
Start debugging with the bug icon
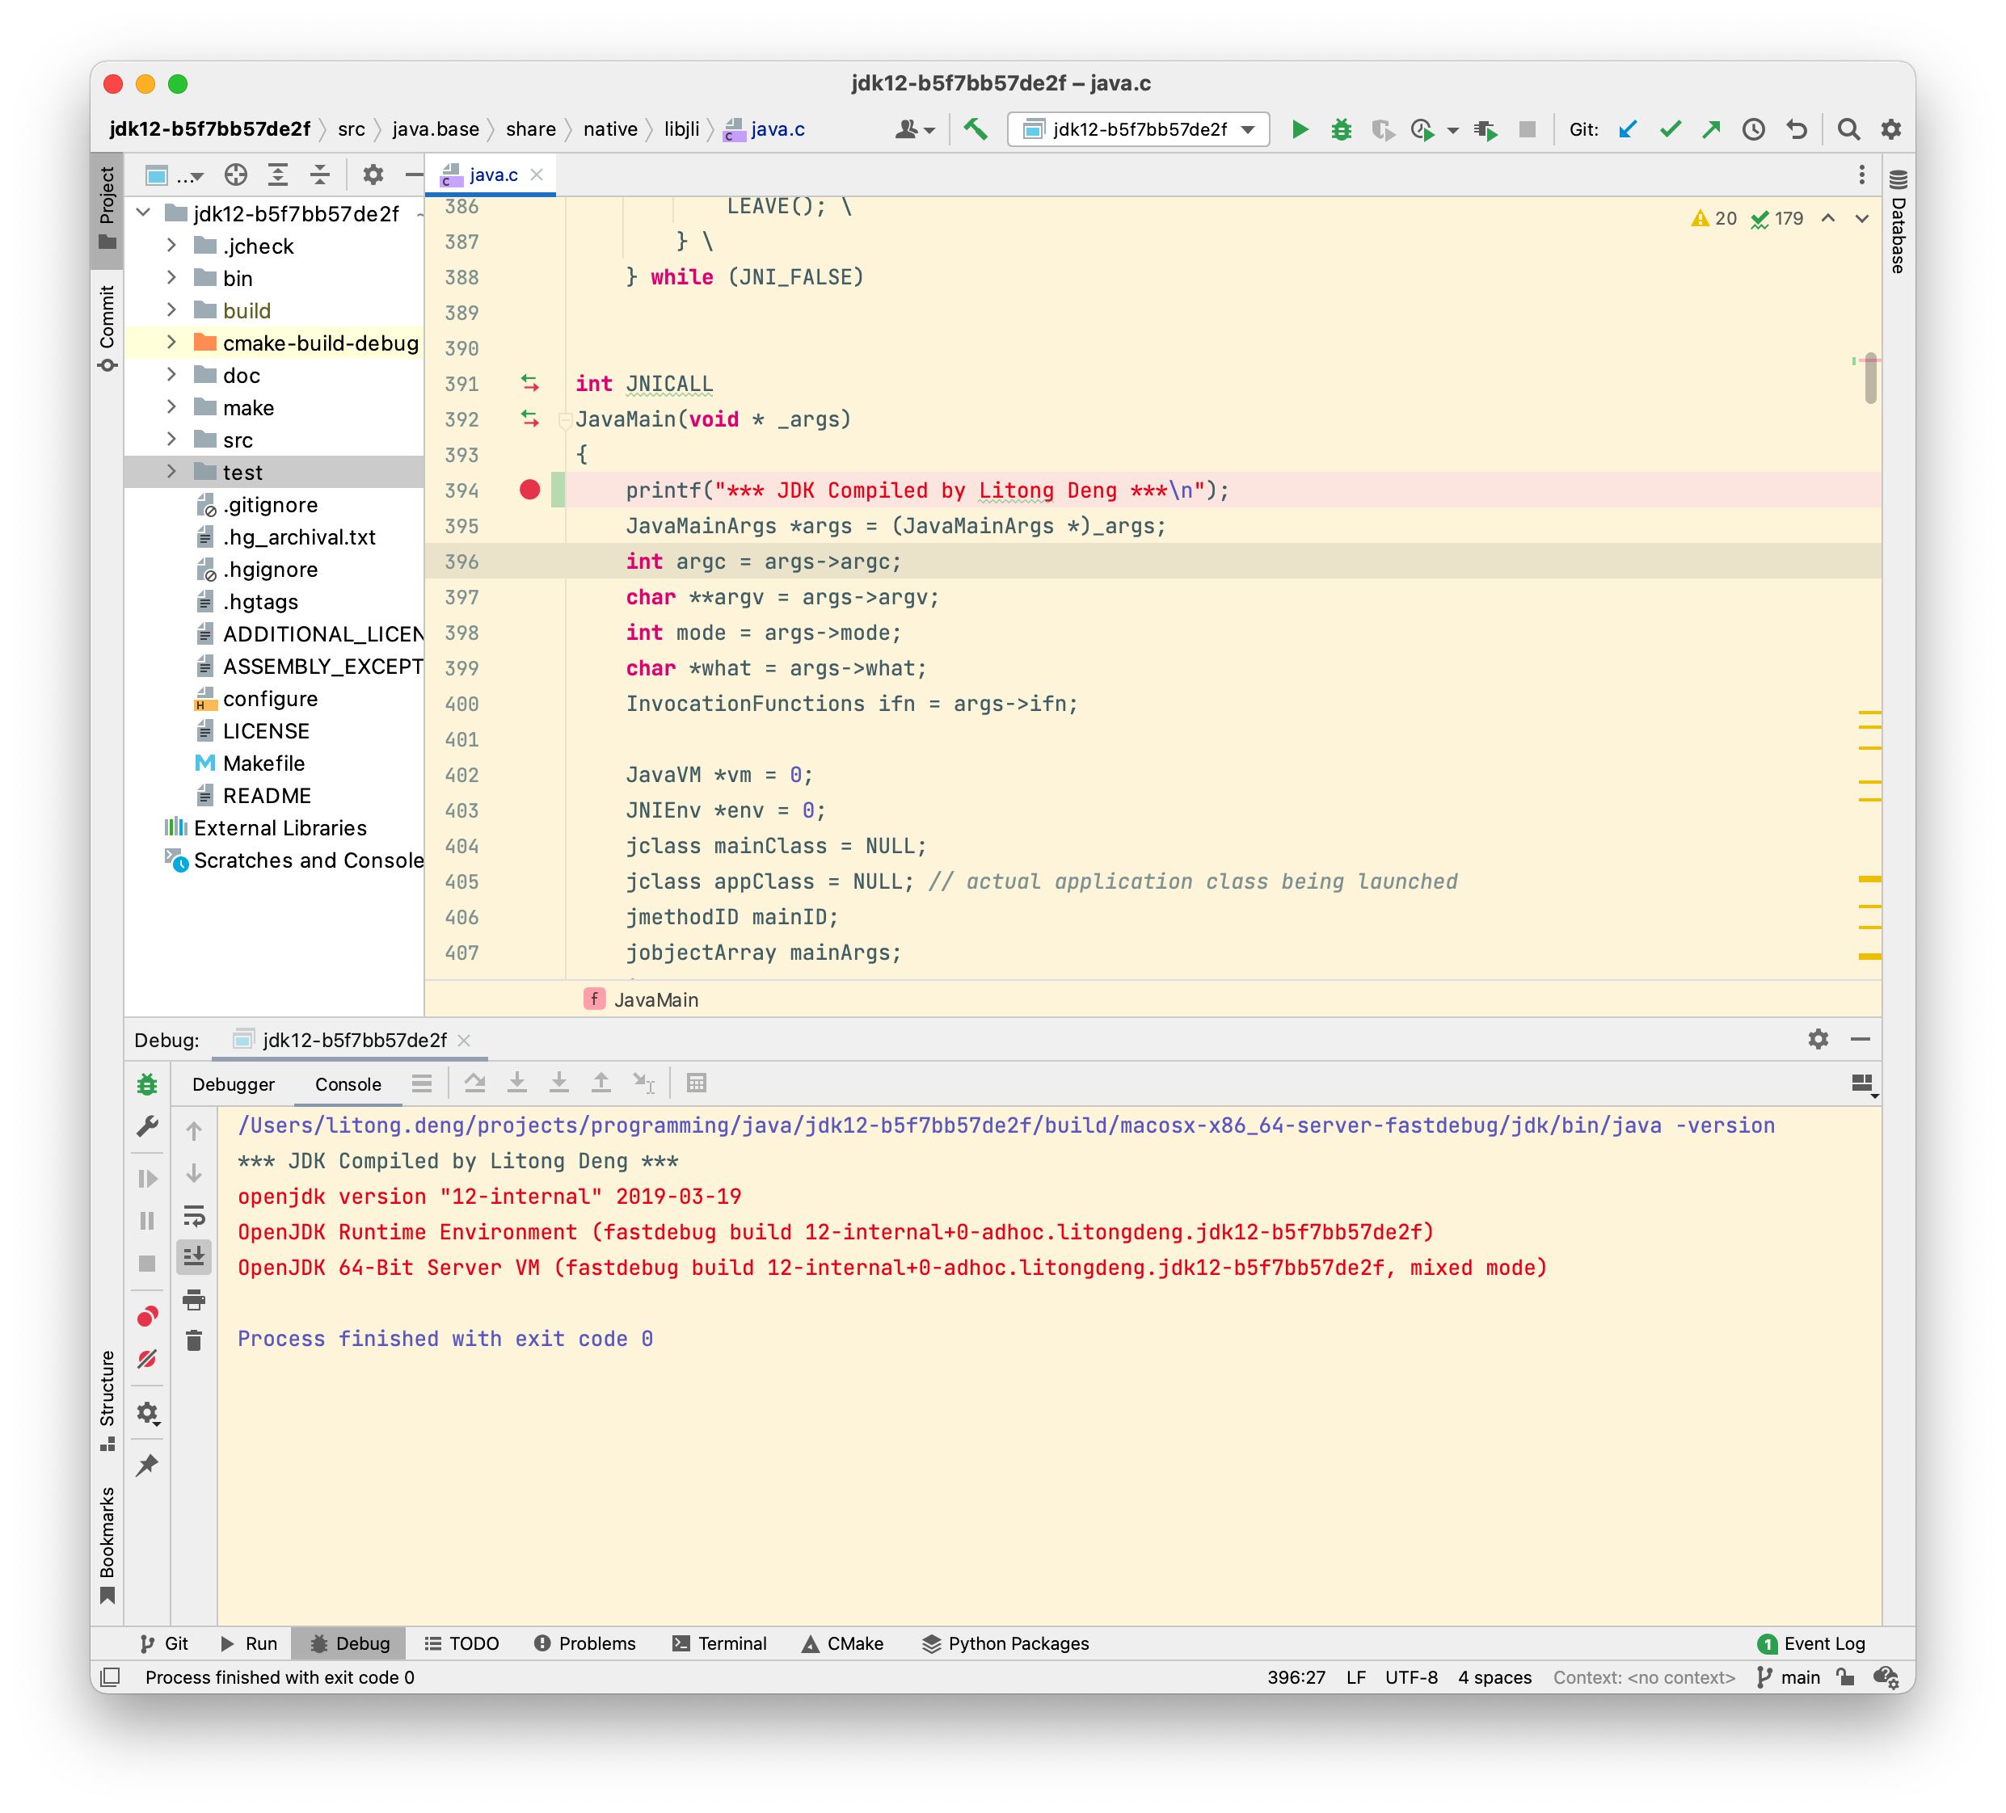(x=1340, y=129)
